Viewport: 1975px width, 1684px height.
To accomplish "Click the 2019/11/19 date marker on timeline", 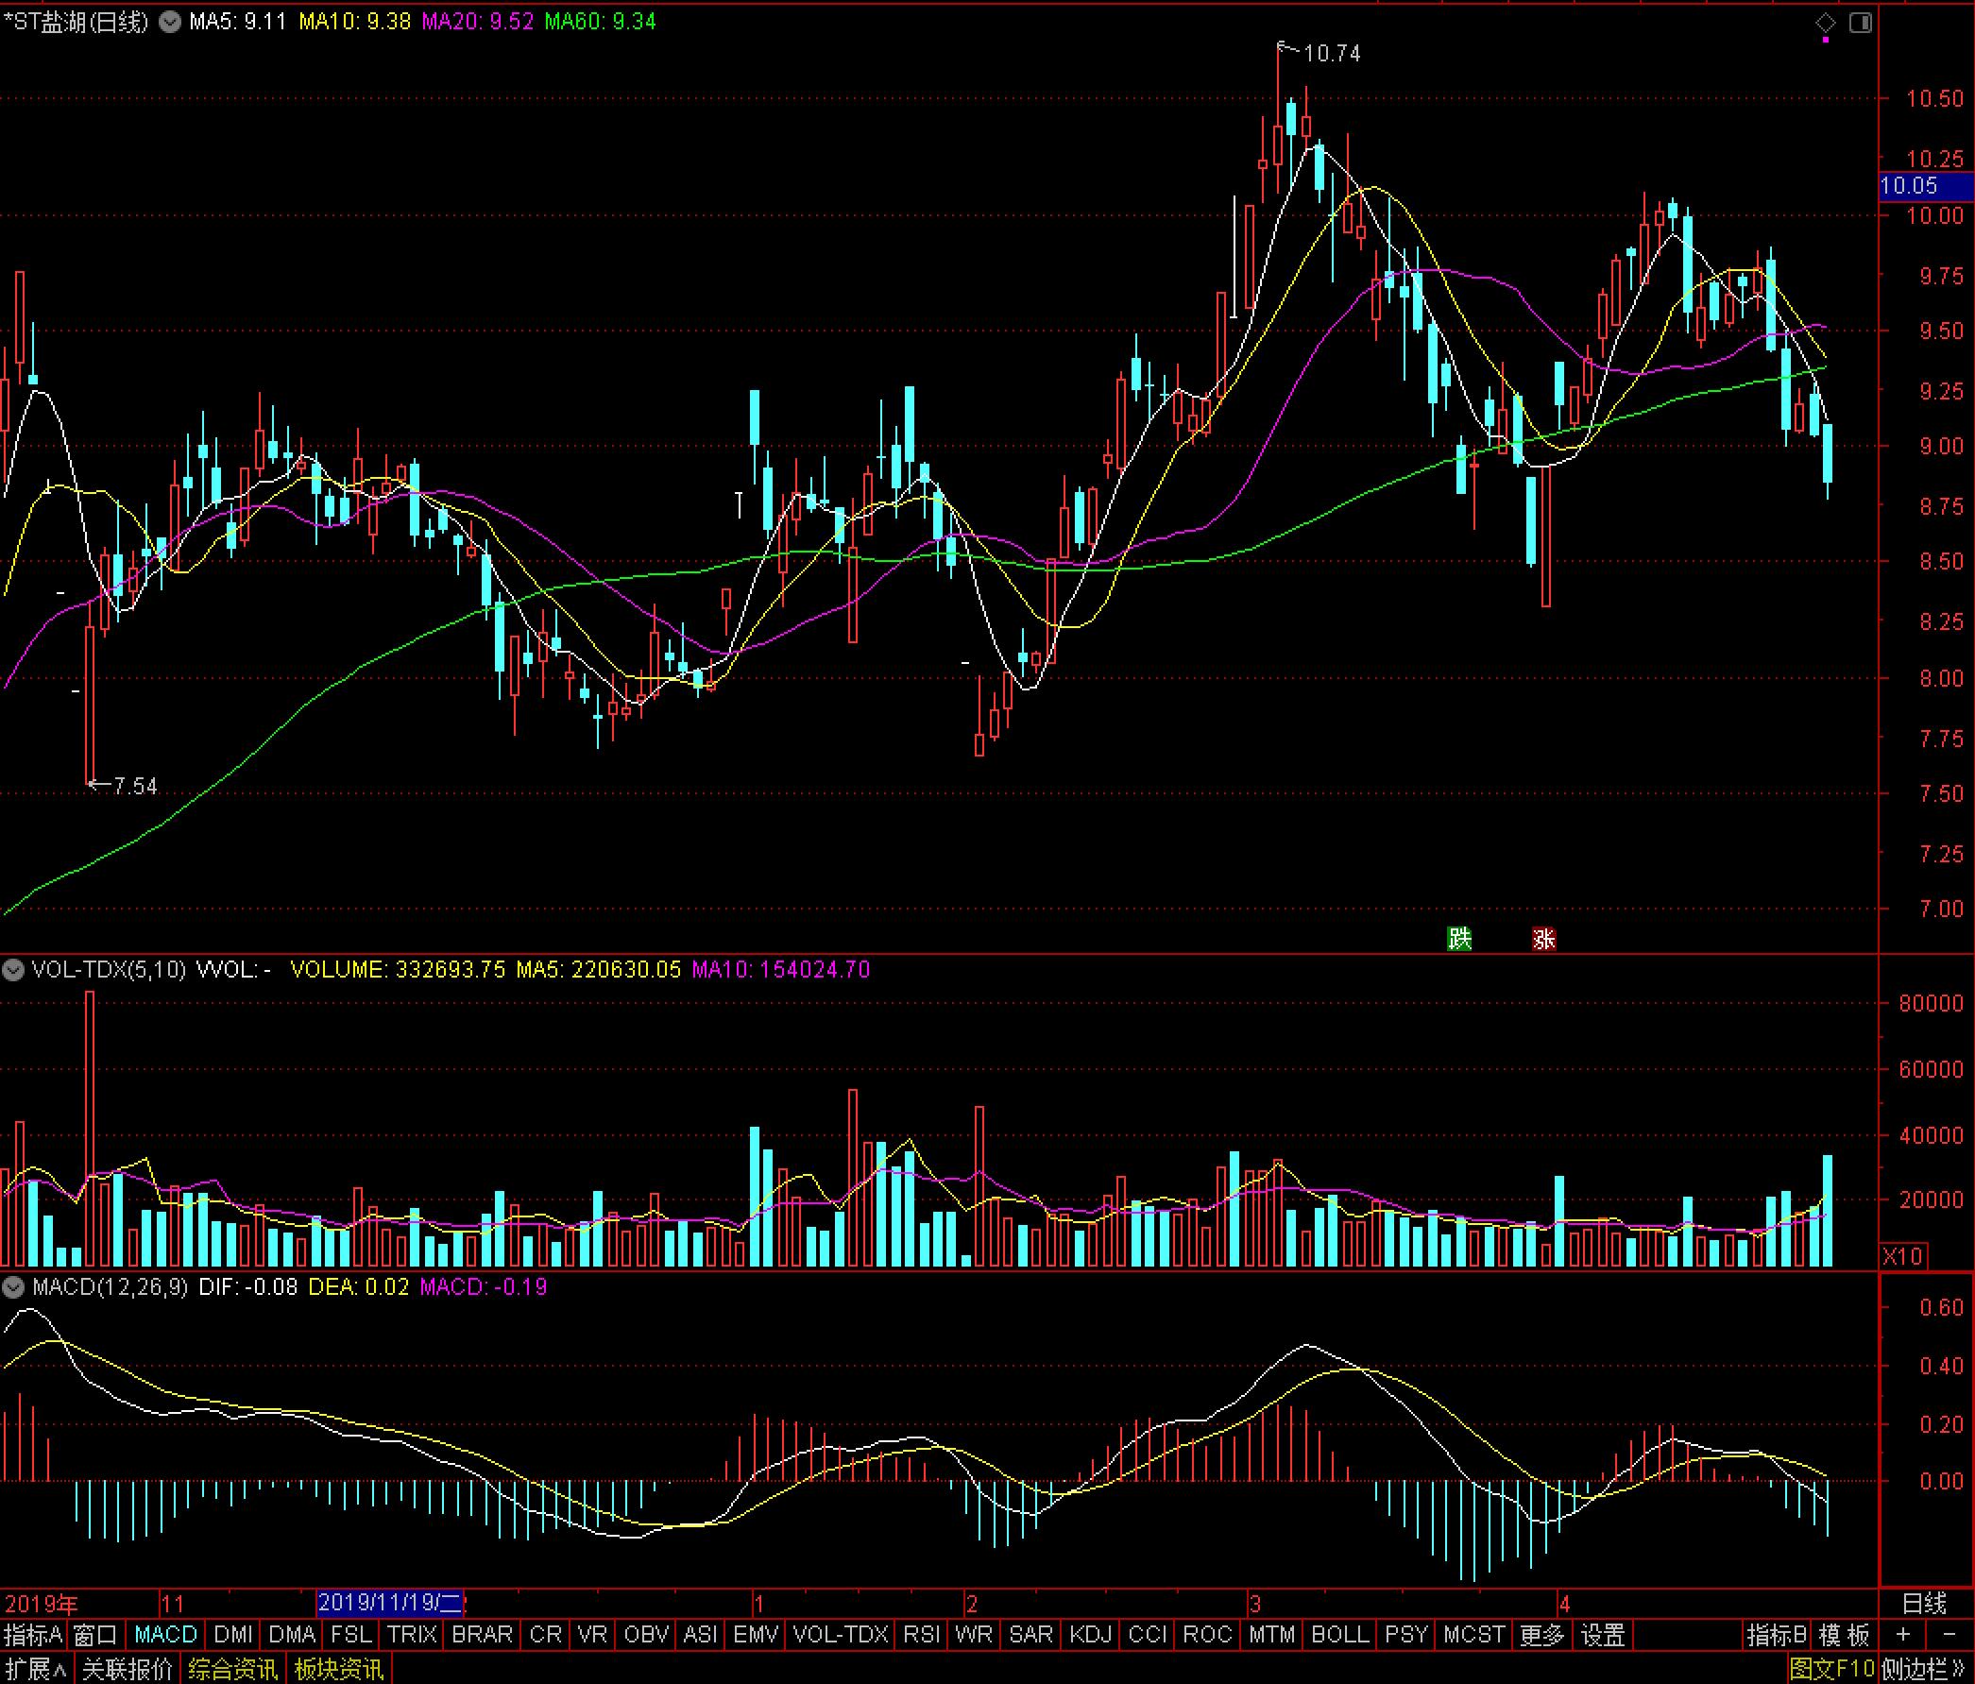I will click(x=389, y=1602).
